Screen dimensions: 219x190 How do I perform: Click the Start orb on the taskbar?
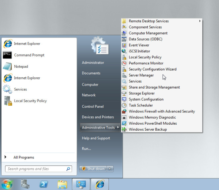pos(6,184)
